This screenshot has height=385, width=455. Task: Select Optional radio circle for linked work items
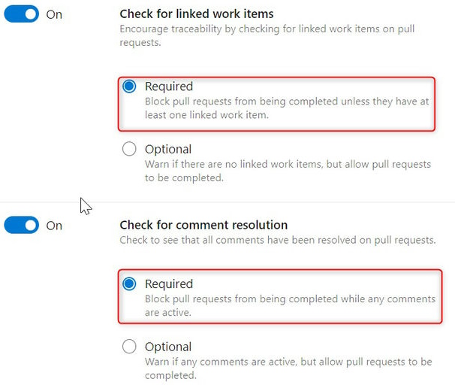click(x=129, y=149)
